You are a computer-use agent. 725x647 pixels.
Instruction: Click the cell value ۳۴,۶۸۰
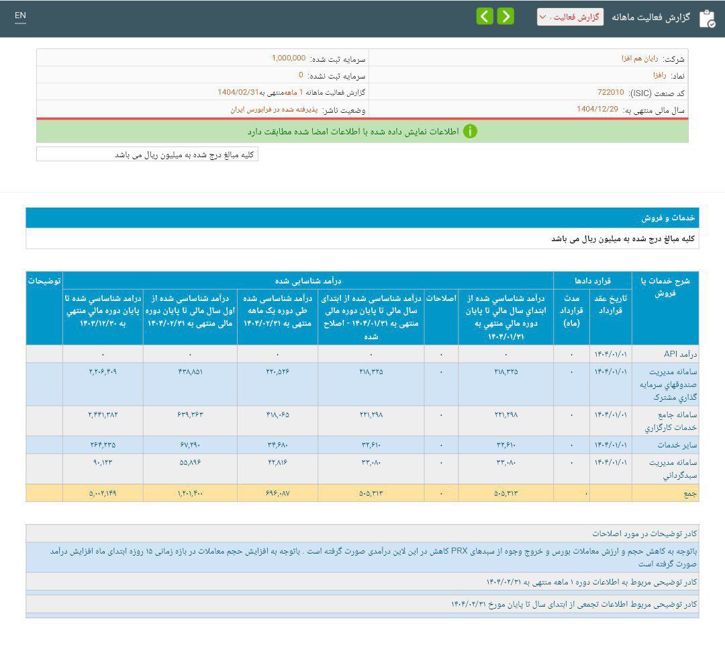277,445
